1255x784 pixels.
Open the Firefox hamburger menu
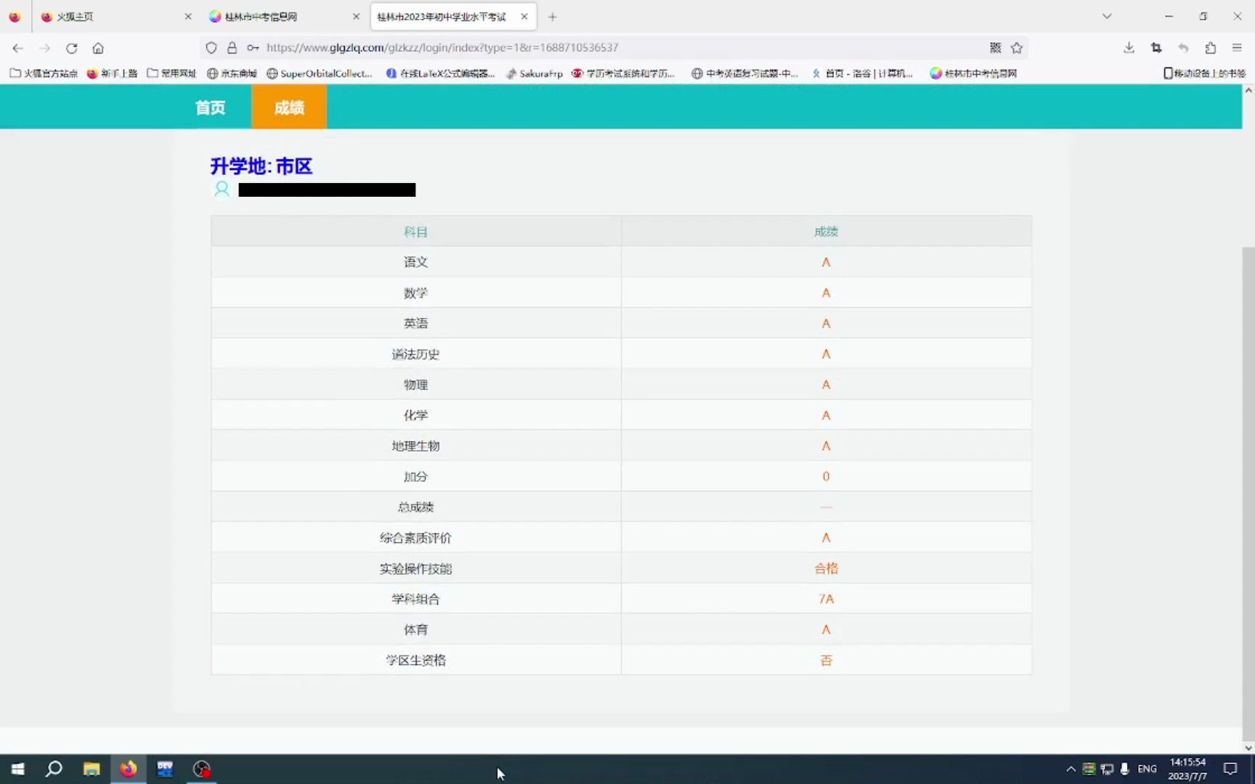pyautogui.click(x=1237, y=48)
